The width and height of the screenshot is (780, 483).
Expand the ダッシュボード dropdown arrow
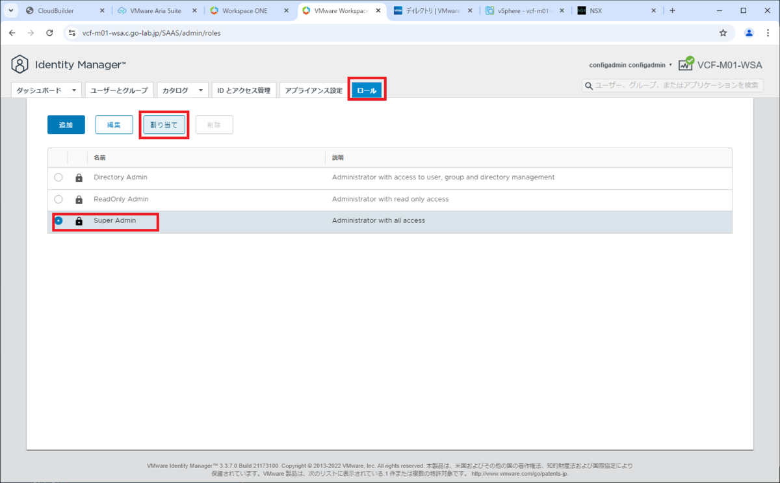tap(73, 90)
